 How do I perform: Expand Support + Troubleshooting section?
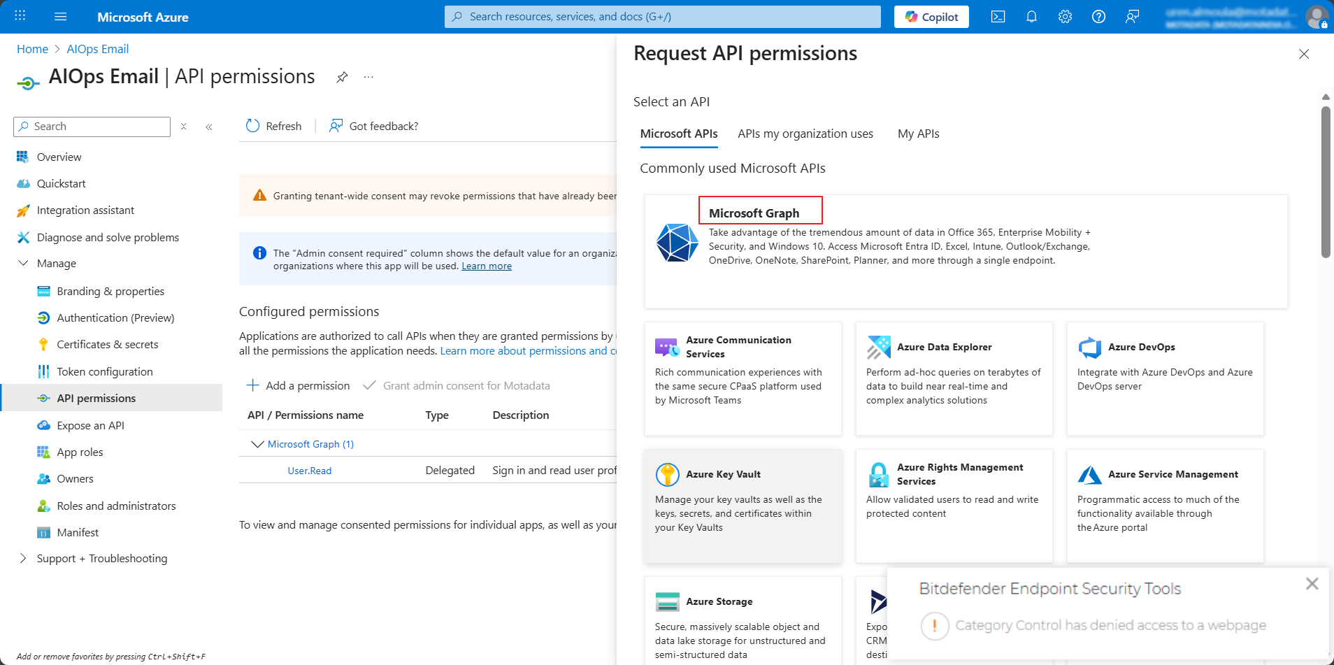23,558
